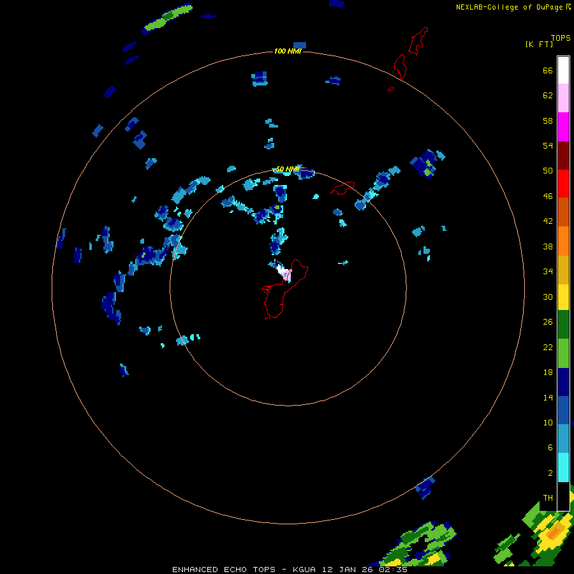
Task: Click the 6 legend value
Action: (550, 447)
